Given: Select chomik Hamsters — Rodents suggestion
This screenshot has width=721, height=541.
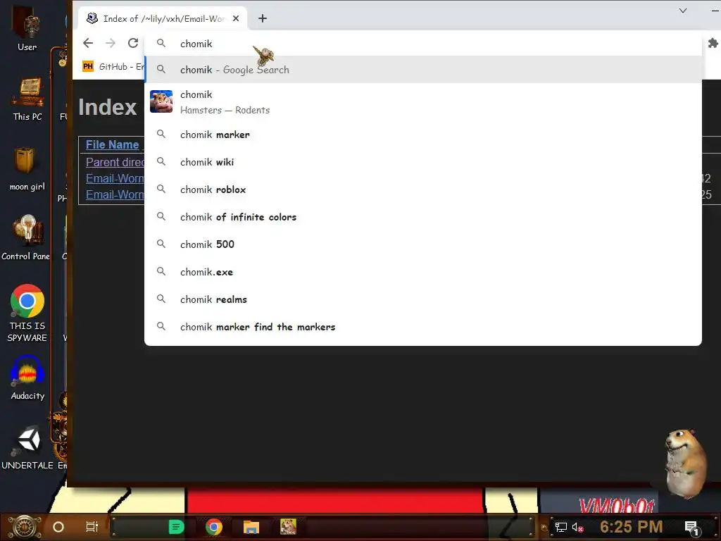Looking at the screenshot, I should coord(423,101).
